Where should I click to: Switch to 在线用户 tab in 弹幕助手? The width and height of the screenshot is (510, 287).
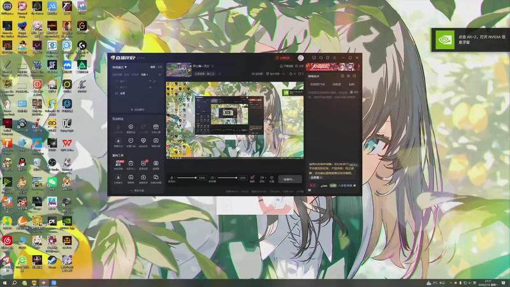tap(317, 84)
